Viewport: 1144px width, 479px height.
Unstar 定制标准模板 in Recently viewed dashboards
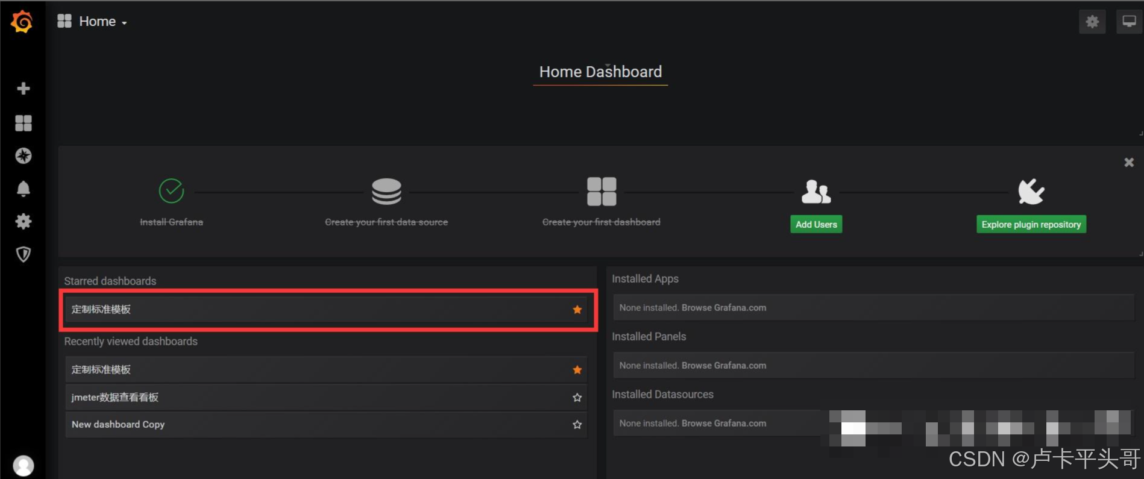point(577,370)
